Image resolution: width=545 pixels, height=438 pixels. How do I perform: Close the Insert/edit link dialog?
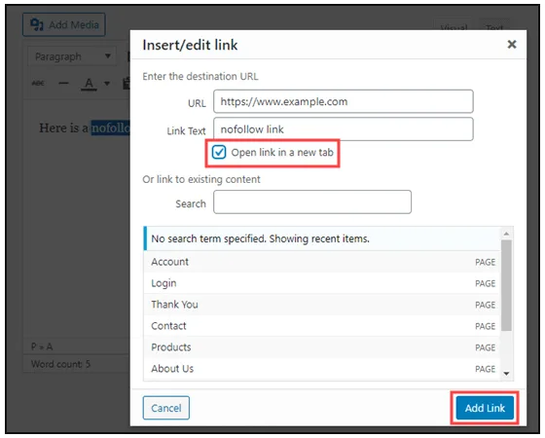tap(511, 44)
